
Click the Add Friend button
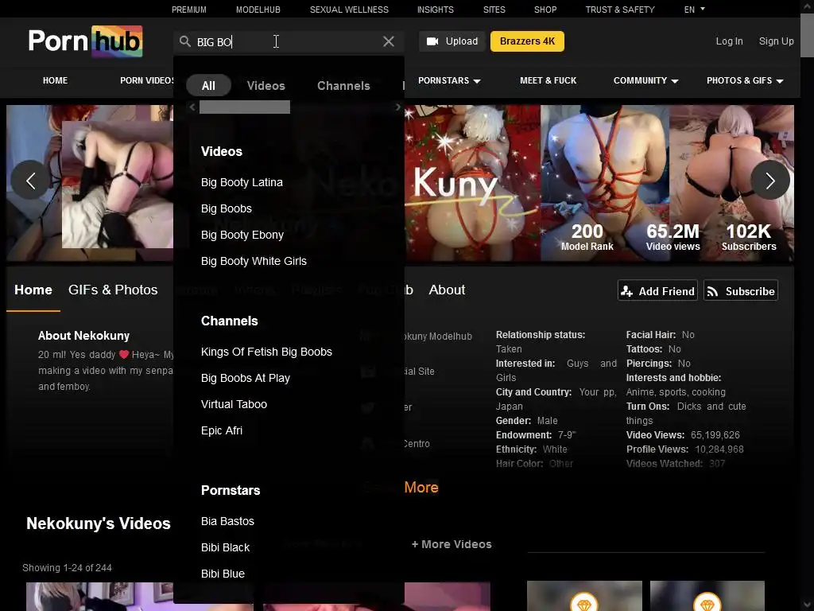point(658,291)
